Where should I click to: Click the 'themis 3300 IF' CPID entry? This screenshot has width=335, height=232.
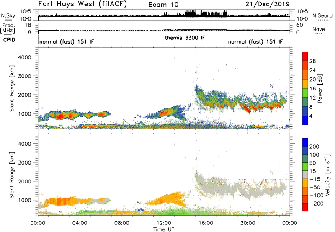point(185,38)
